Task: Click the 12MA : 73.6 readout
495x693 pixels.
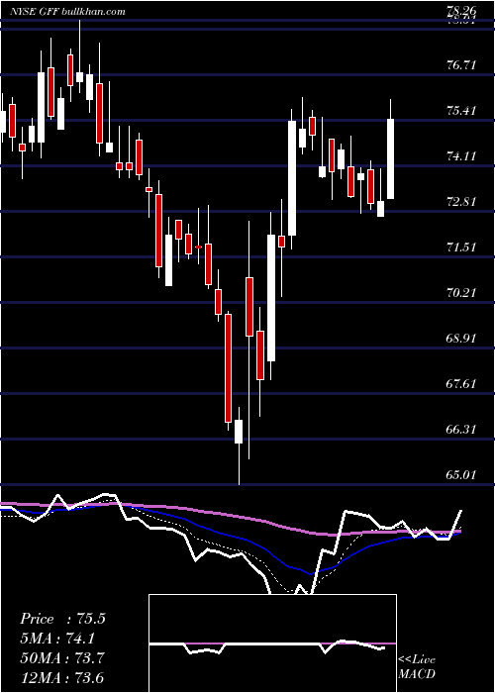Action: (x=62, y=677)
